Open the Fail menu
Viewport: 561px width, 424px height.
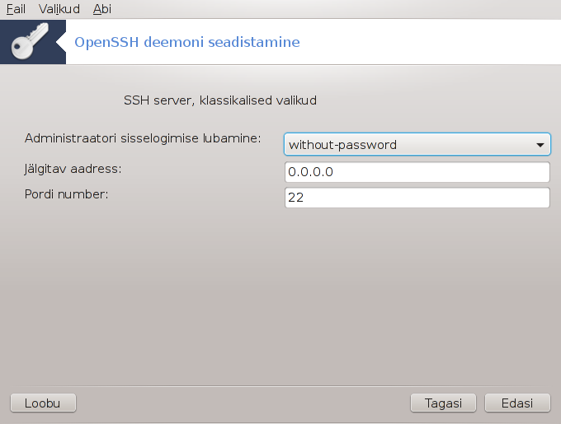click(16, 9)
